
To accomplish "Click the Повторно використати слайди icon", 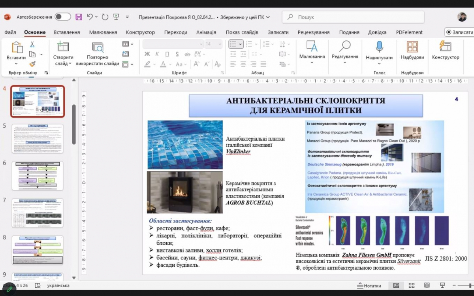I will (98, 47).
